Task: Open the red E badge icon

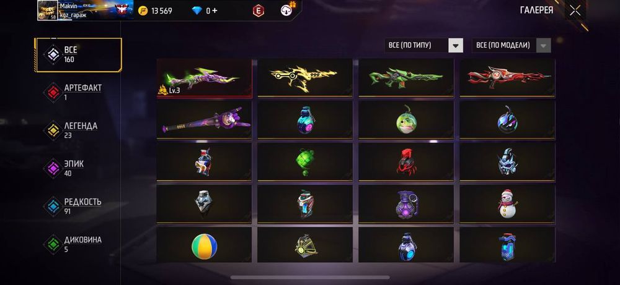Action: [259, 11]
